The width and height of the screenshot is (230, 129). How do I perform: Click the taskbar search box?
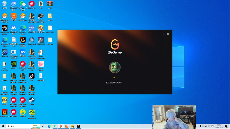[x=23, y=126]
